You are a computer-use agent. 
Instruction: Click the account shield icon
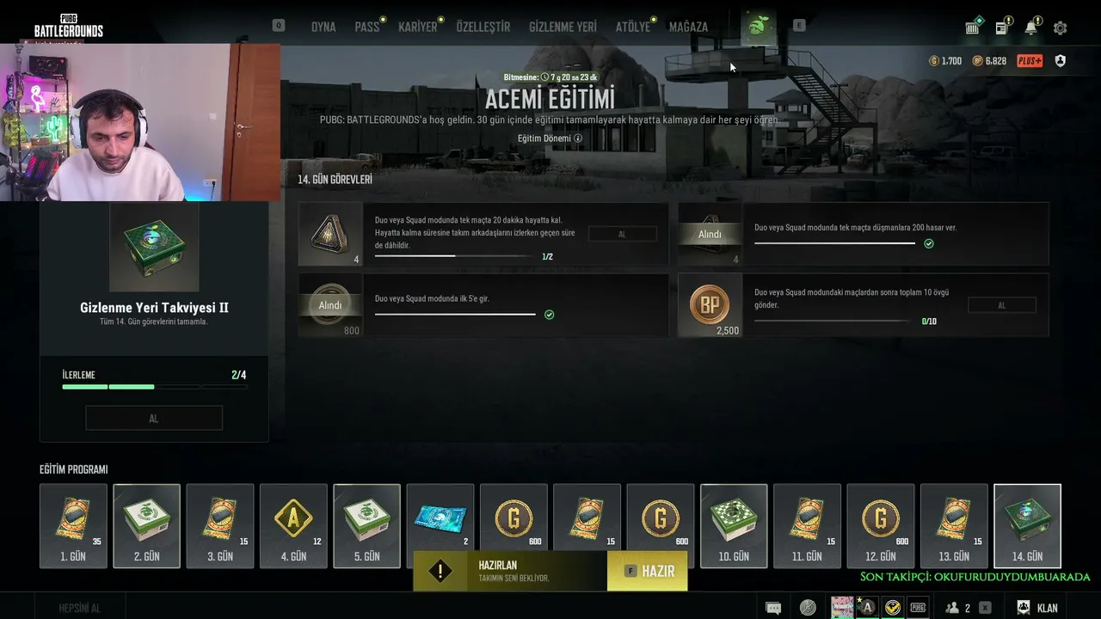click(x=1061, y=61)
